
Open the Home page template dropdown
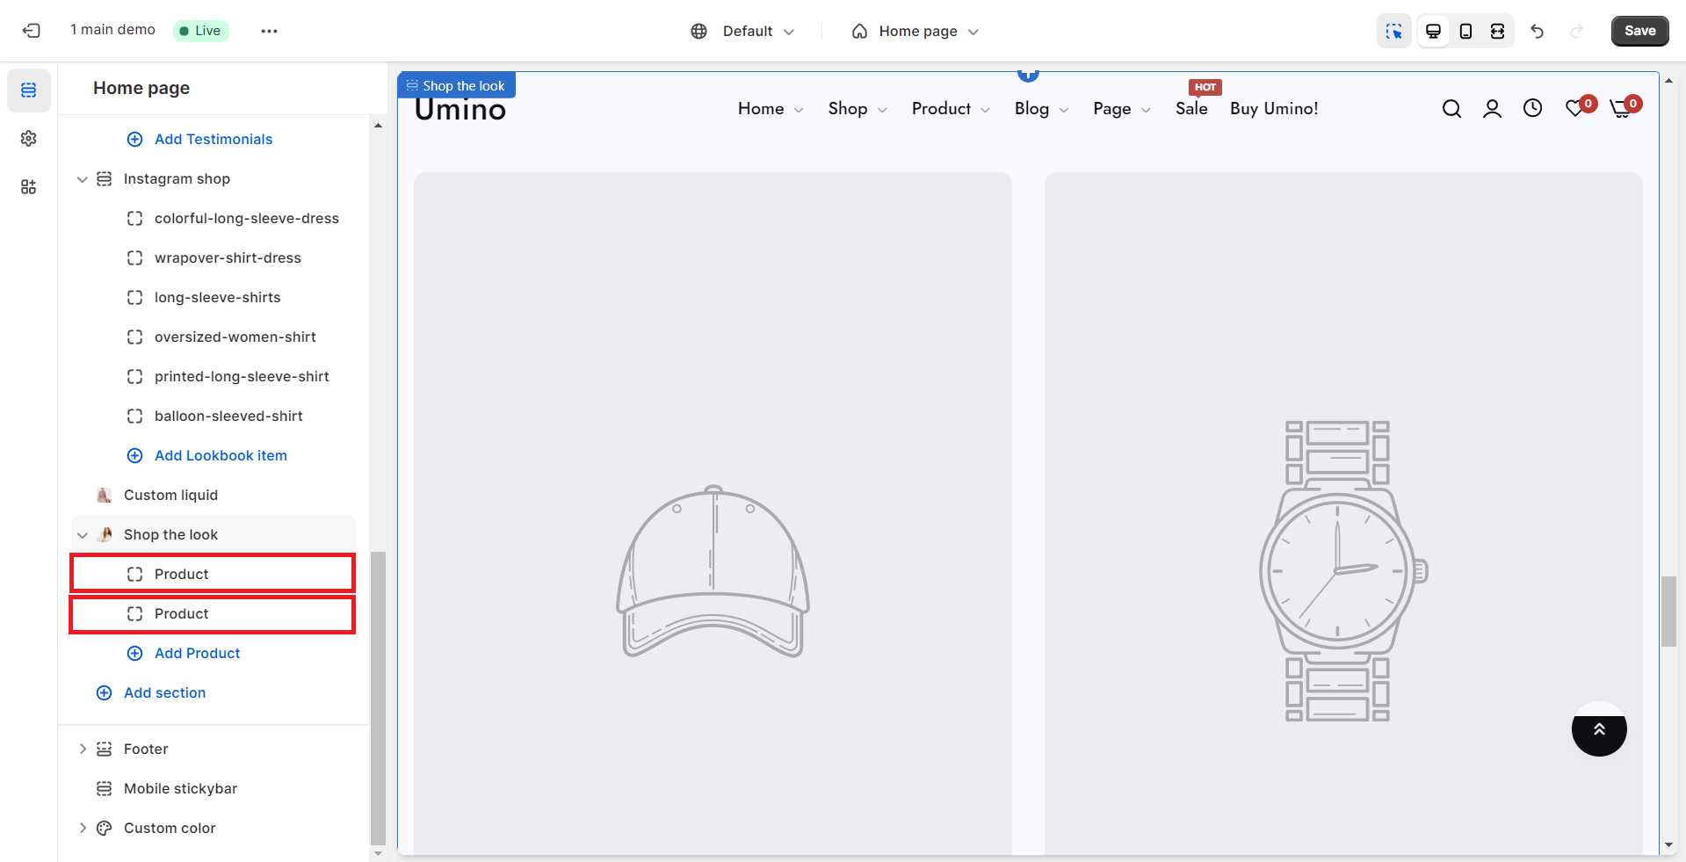click(x=915, y=32)
